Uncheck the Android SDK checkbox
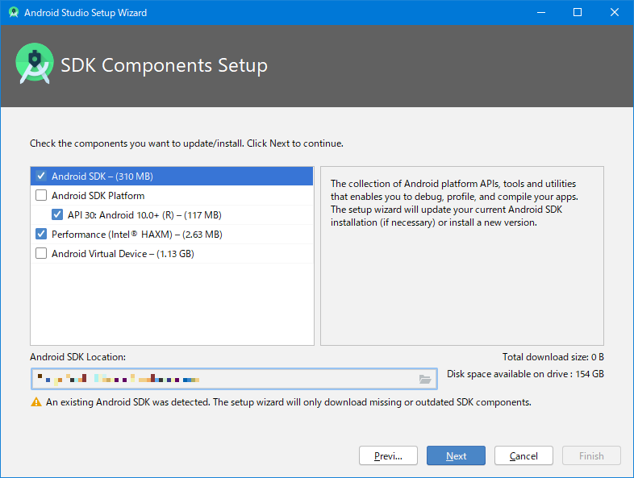The width and height of the screenshot is (634, 478). click(x=41, y=177)
